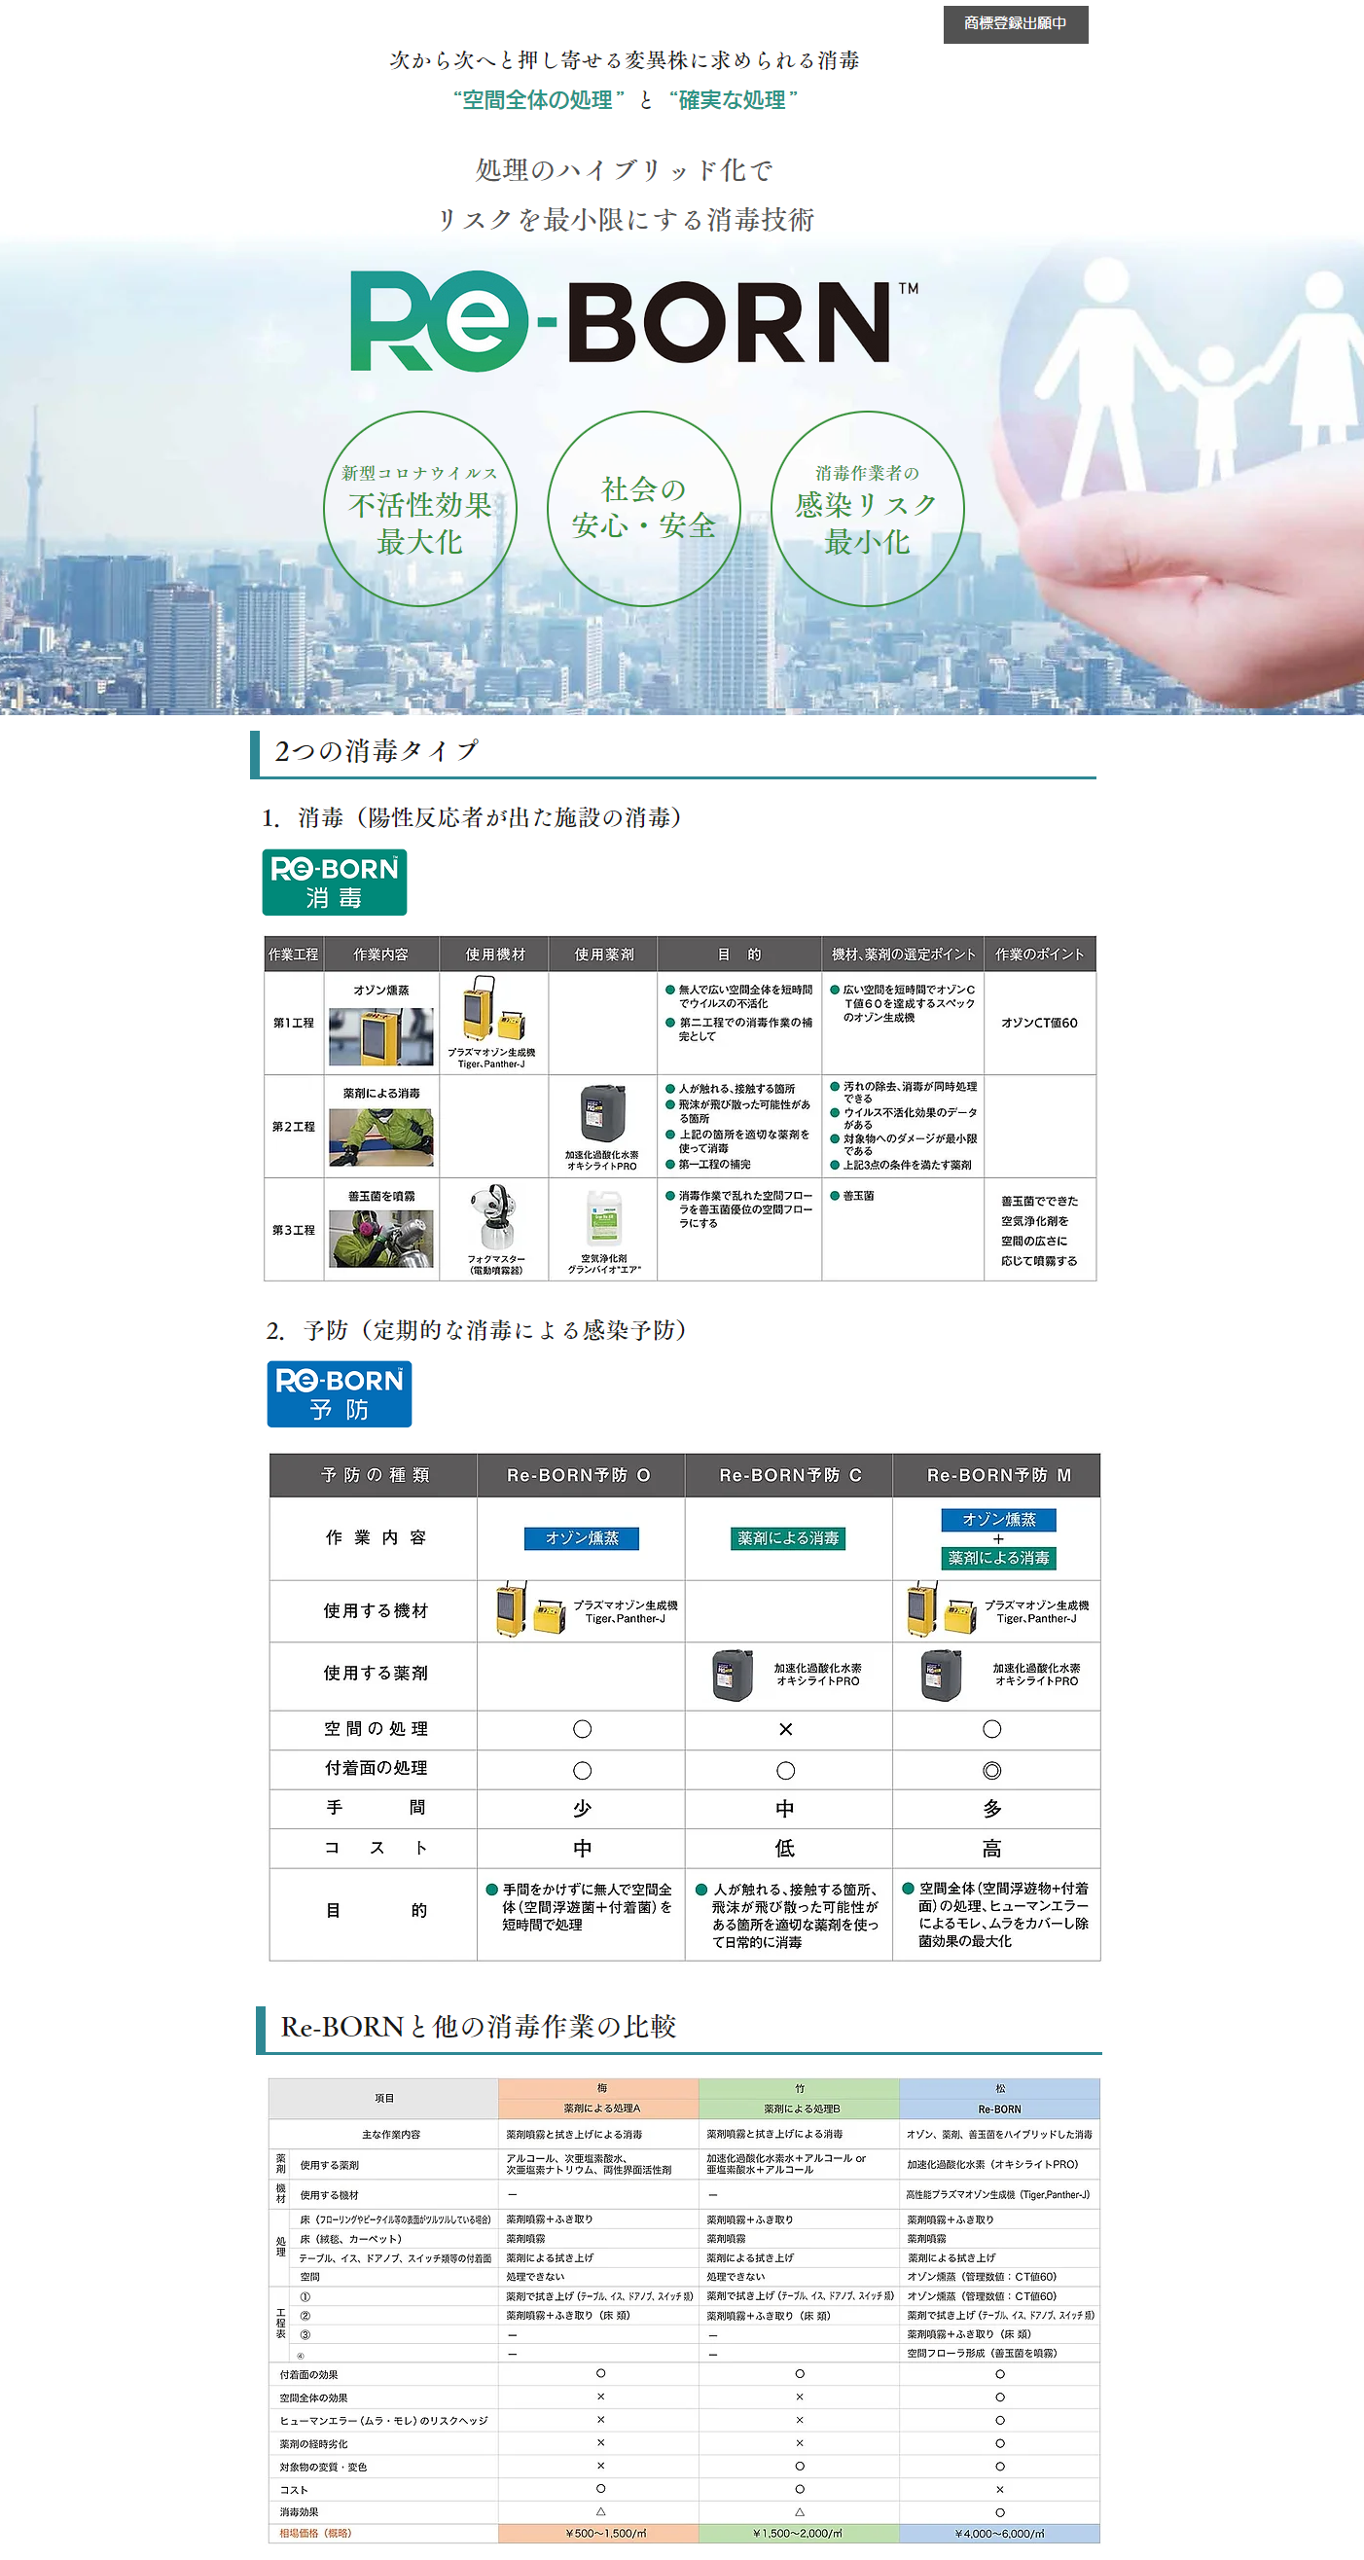Click the ○ for 付着面の処理 under 予防 O
1364x2560 pixels.
tap(582, 1770)
